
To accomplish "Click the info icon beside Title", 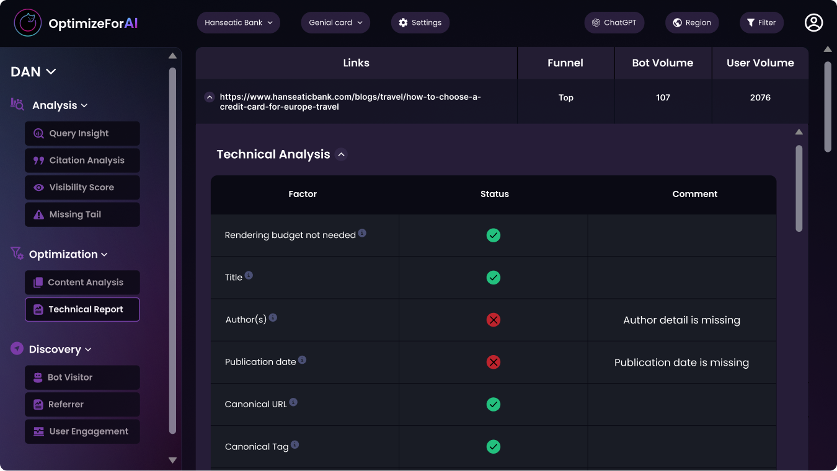I will click(x=249, y=275).
